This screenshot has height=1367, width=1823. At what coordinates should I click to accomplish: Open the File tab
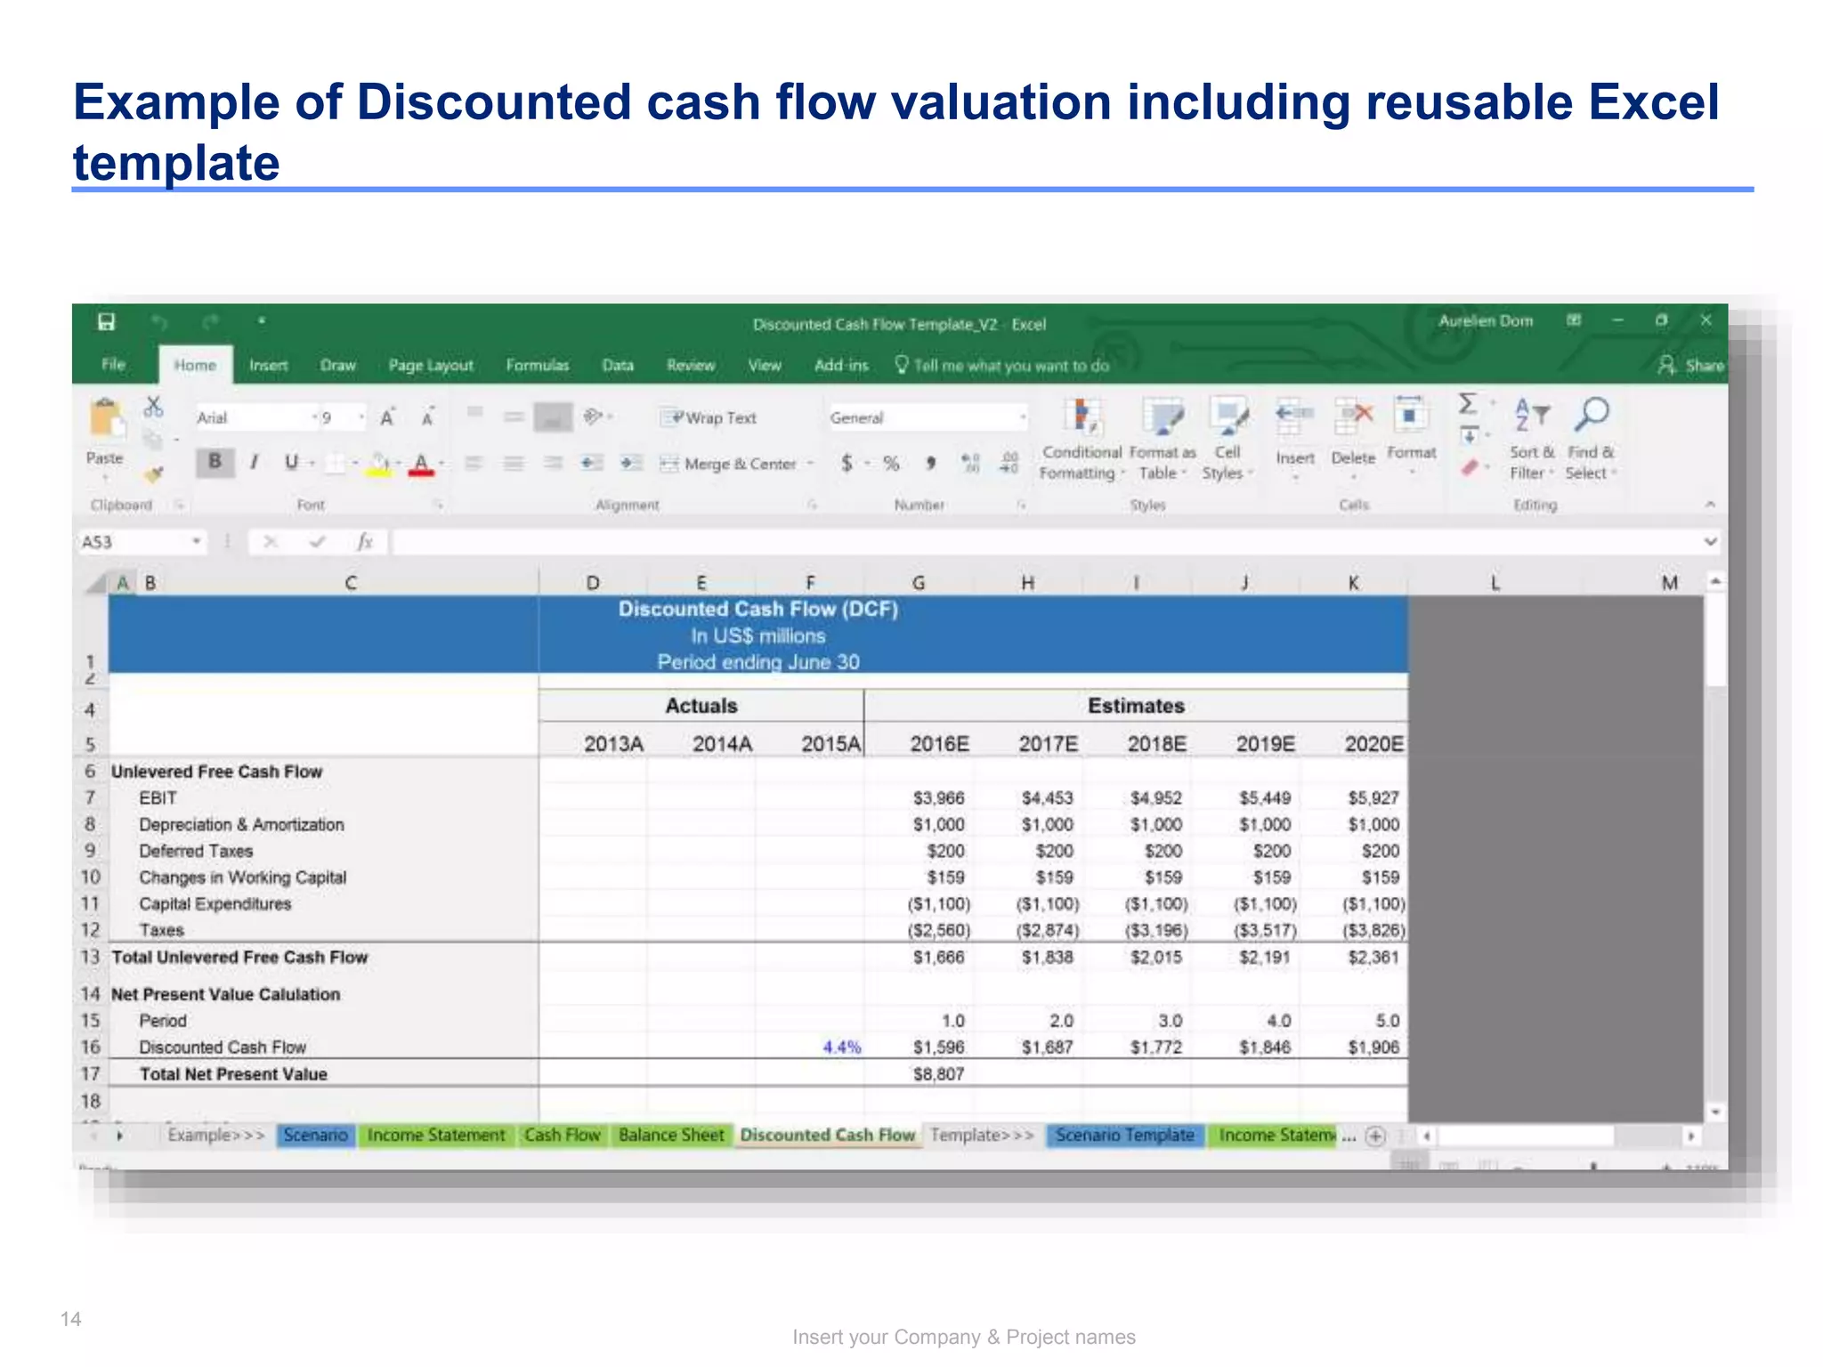pyautogui.click(x=113, y=365)
